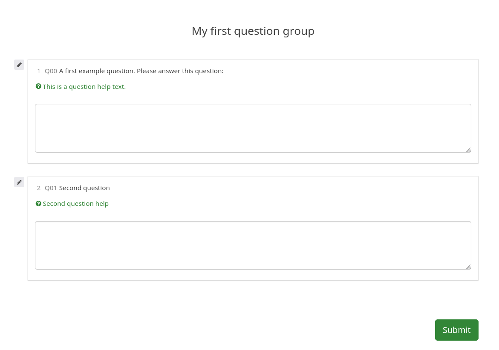The height and width of the screenshot is (350, 499).
Task: Click the resize handle of the Q00 answer box
Action: pyautogui.click(x=468, y=150)
